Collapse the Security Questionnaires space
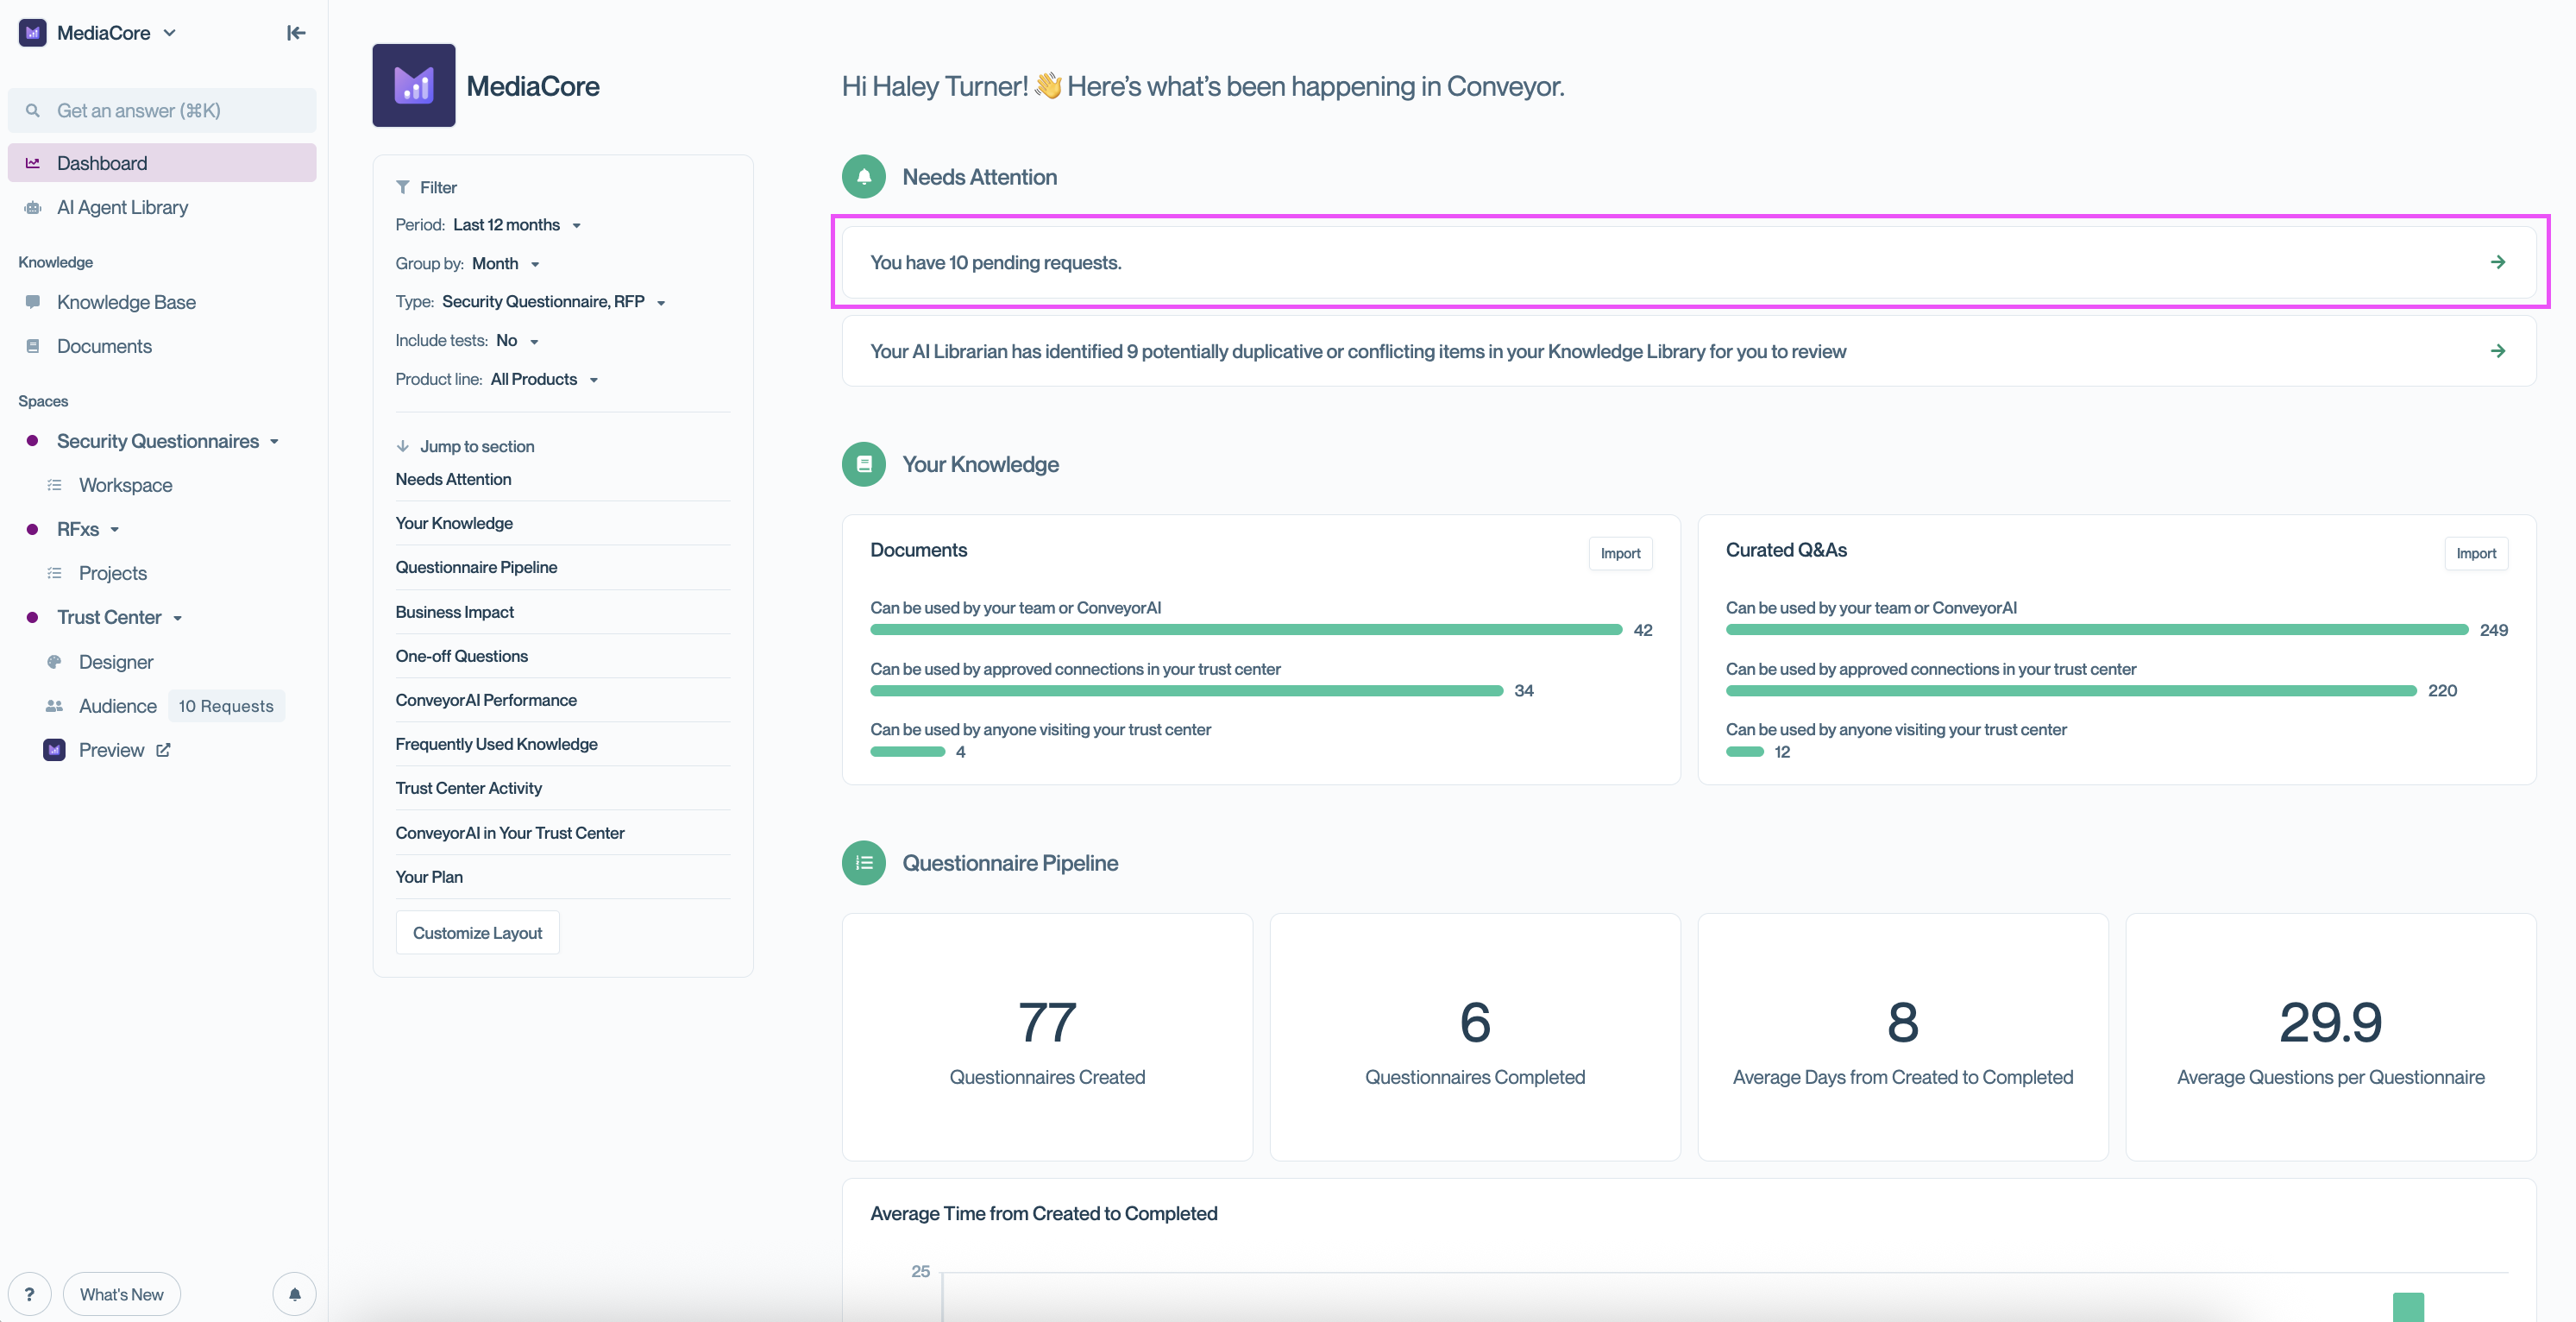The height and width of the screenshot is (1322, 2576). (x=273, y=442)
